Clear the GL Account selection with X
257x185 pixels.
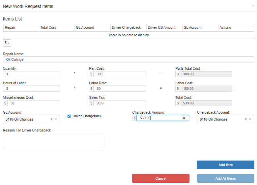pos(51,119)
